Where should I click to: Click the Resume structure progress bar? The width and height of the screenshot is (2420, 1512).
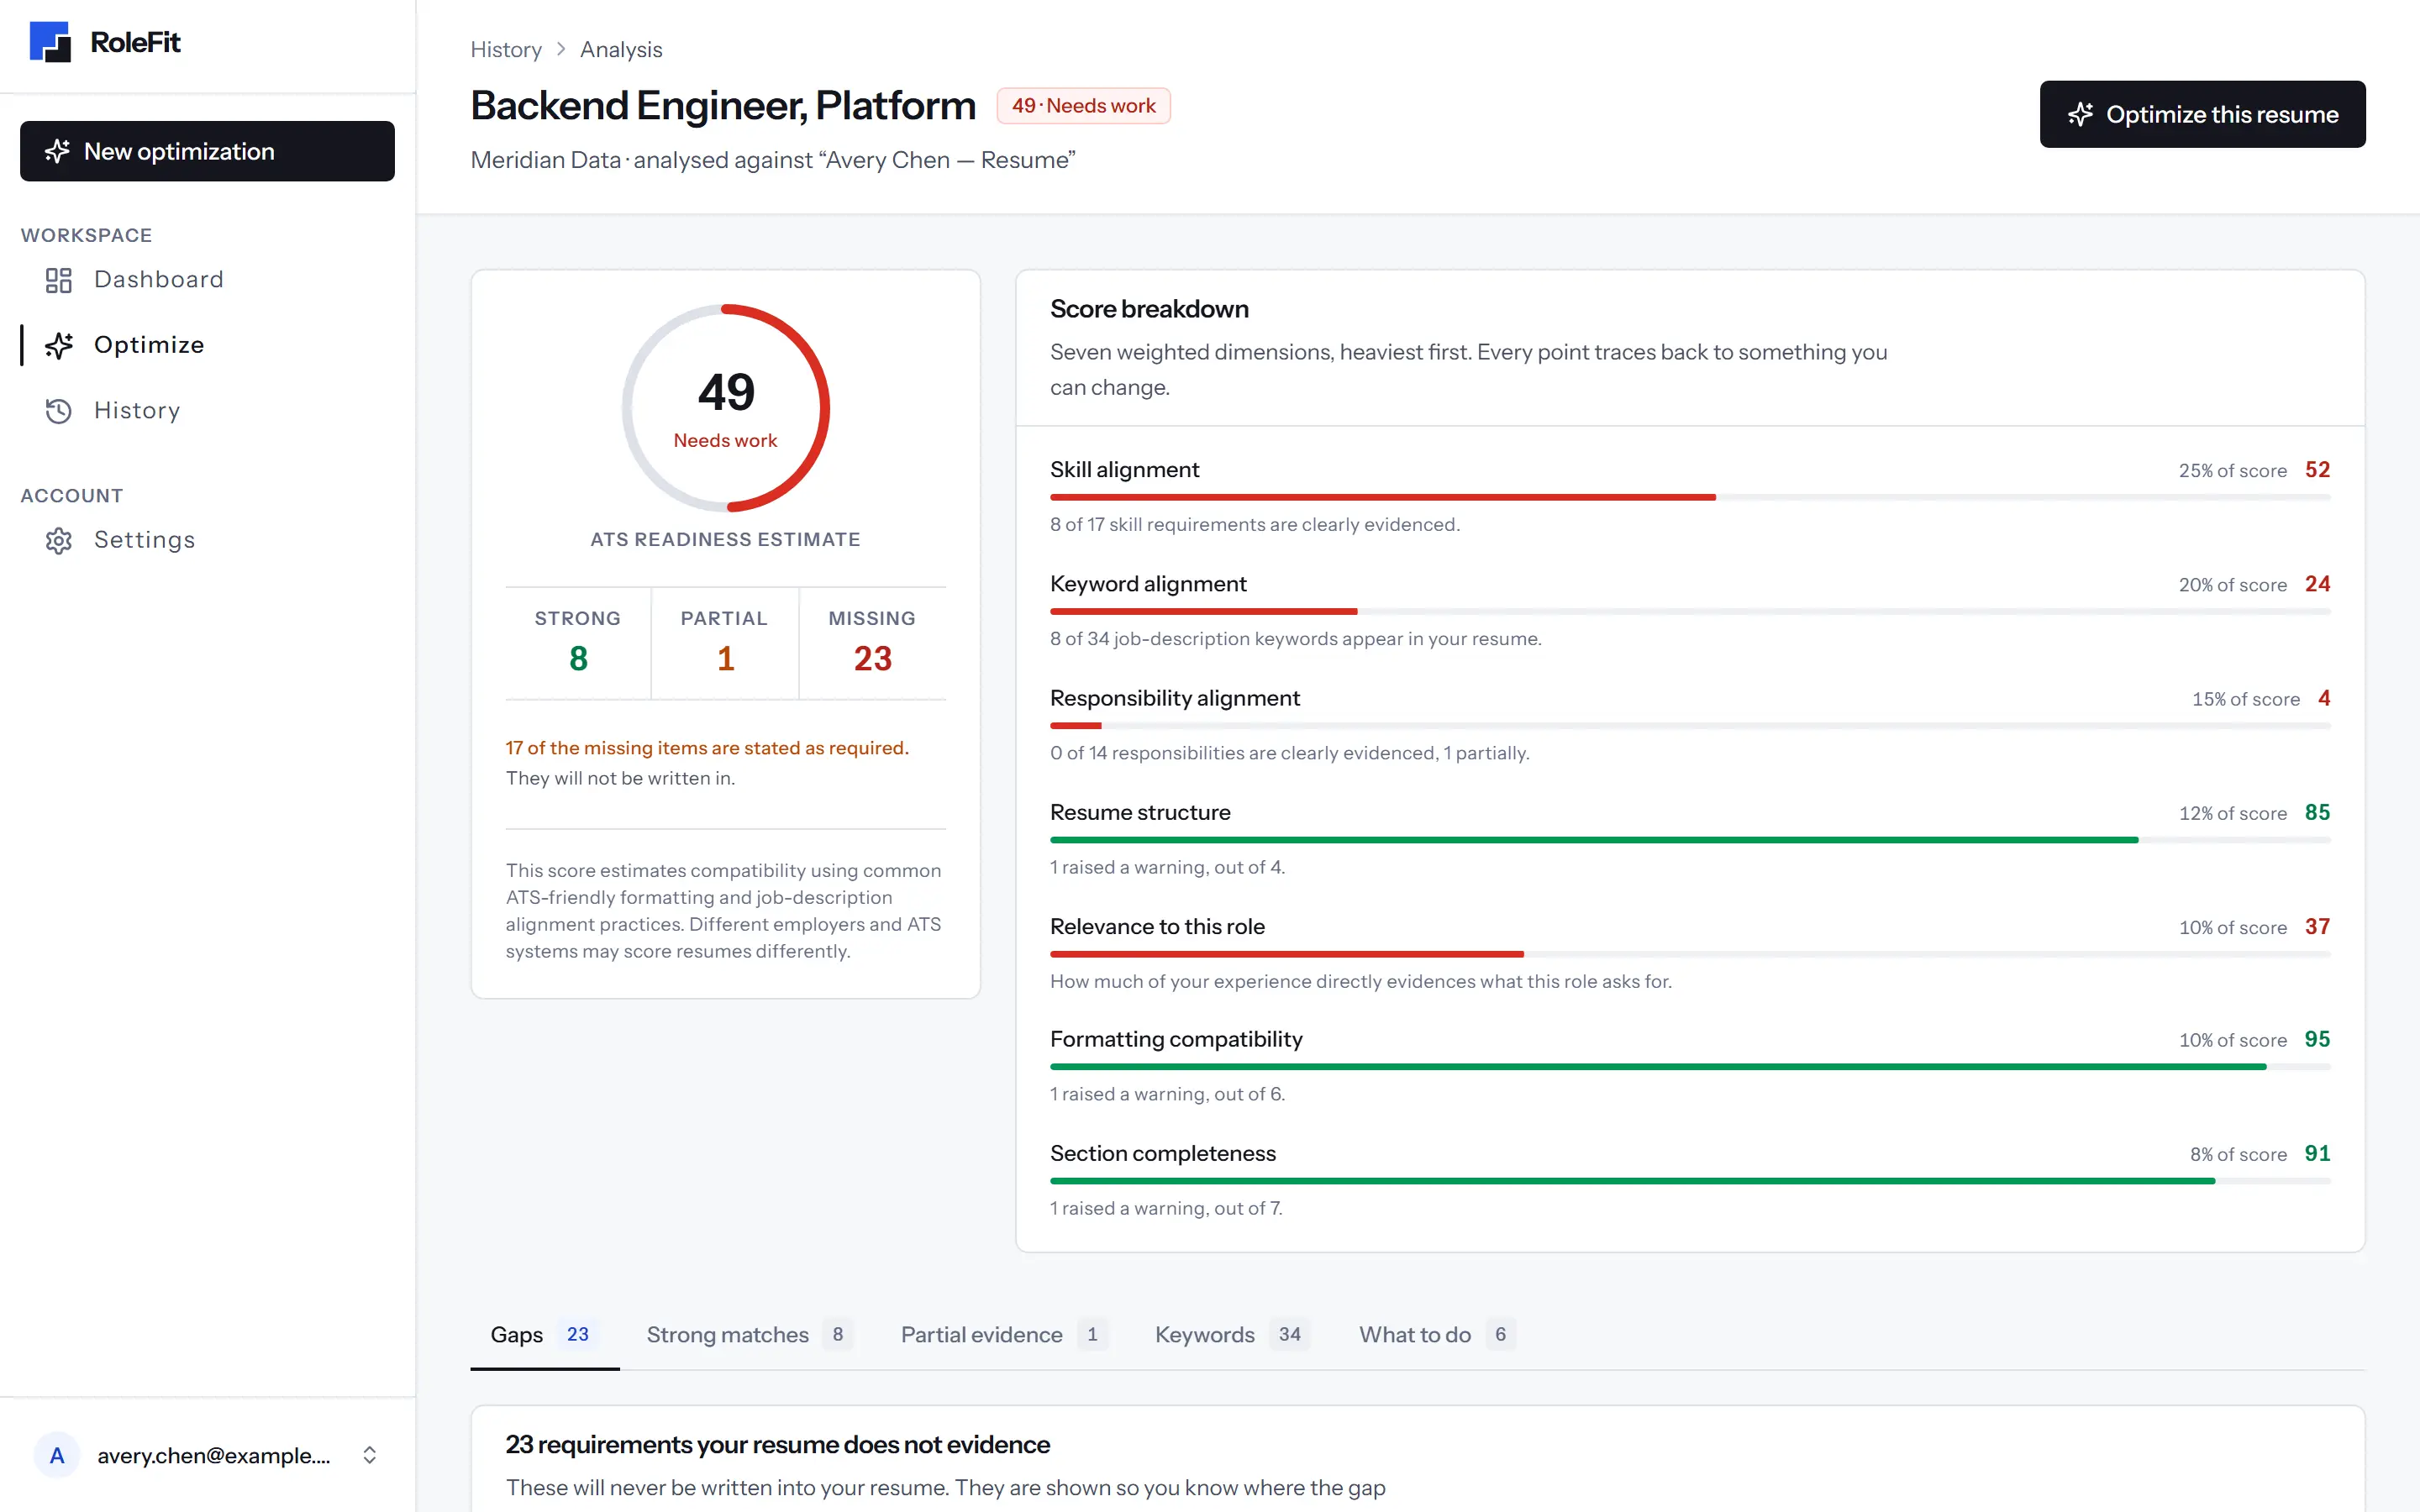(x=1690, y=840)
